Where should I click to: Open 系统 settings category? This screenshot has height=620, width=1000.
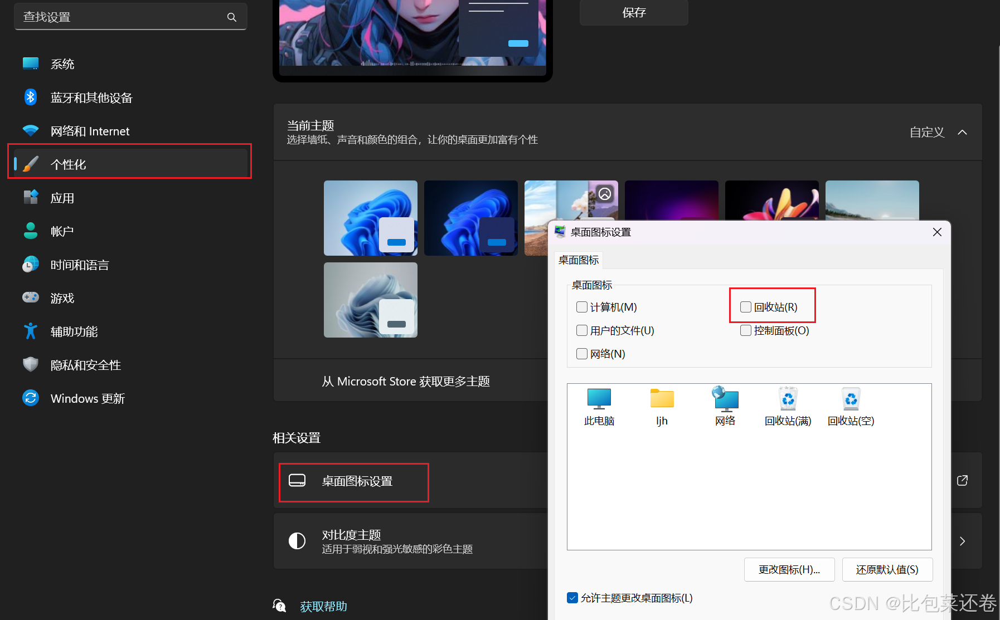point(131,64)
